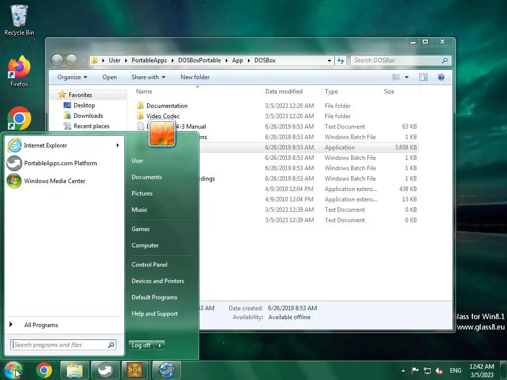Open the User folder from Start menu

click(137, 161)
